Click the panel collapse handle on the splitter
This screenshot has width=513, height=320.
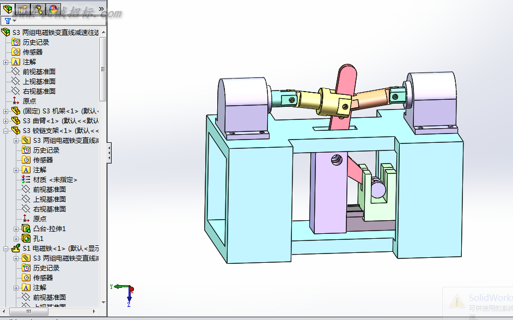109,153
